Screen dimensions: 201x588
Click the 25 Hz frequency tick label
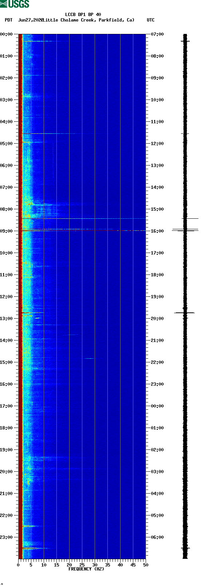82,565
